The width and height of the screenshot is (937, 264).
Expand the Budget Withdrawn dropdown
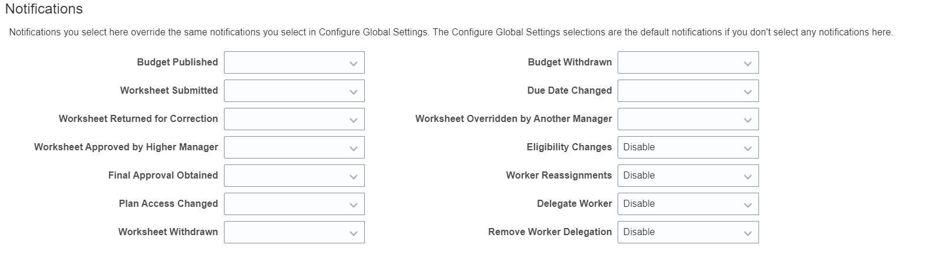tap(687, 62)
